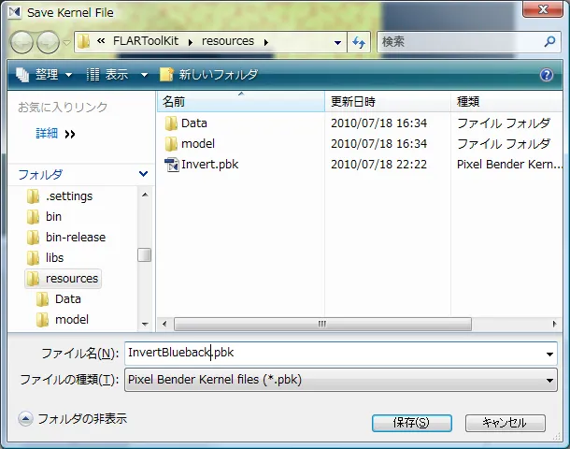Click folder tree scroll up arrow

(145, 195)
